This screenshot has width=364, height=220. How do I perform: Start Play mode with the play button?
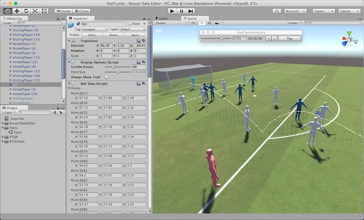click(x=172, y=11)
